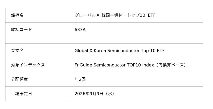The image size is (213, 109).
Task: Select the グローバルX 韓国半導体・トップ10 ETF text
Action: tap(115, 15)
